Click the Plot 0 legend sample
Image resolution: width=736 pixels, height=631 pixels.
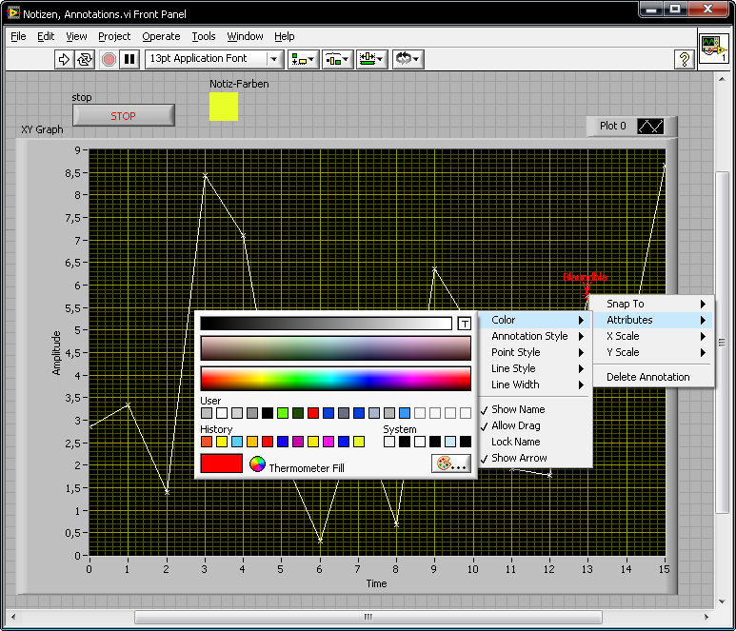(651, 126)
